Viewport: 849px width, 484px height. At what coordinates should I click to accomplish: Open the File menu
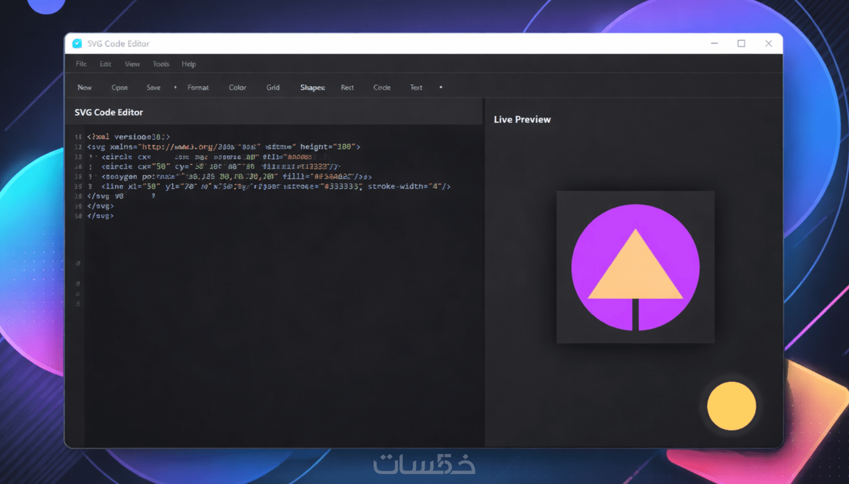(x=81, y=64)
